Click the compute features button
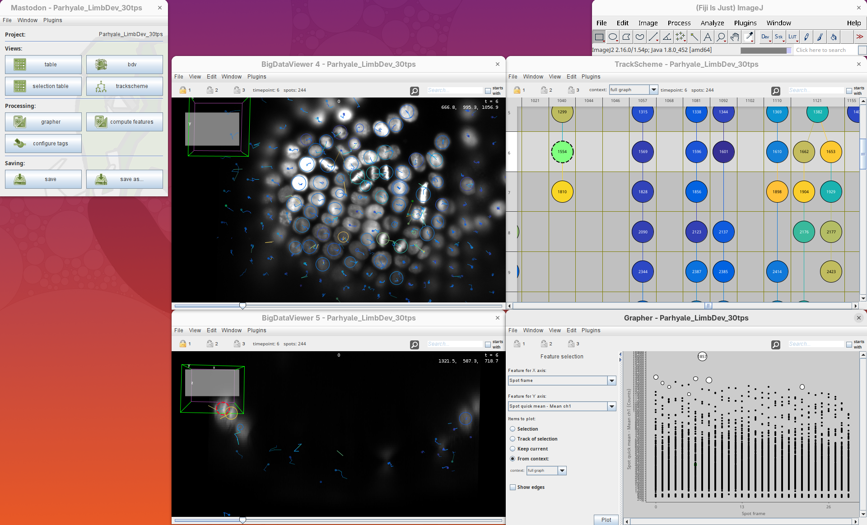This screenshot has height=525, width=867. point(125,122)
